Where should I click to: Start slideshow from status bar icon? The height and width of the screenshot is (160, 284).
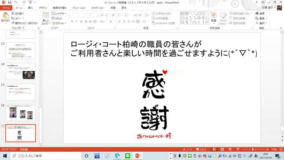(238, 149)
